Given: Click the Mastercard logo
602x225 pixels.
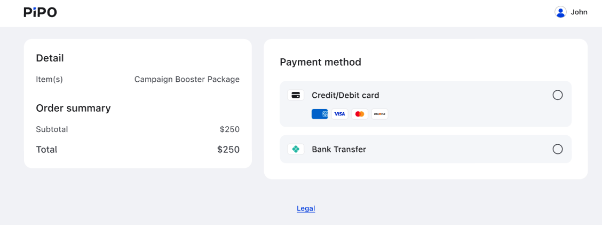Looking at the screenshot, I should [360, 114].
